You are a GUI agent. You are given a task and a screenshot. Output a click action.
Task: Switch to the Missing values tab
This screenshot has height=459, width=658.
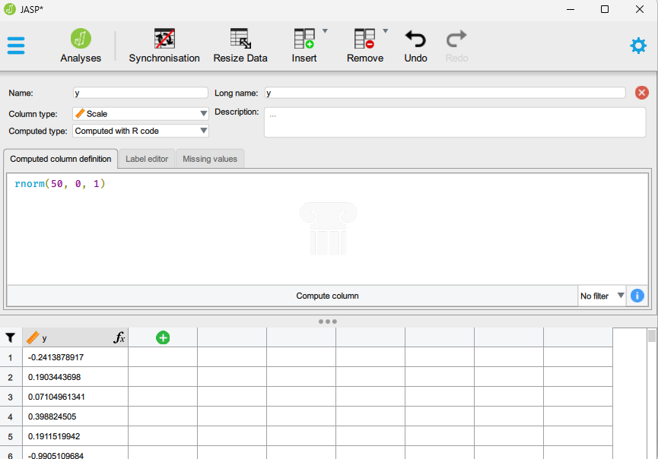210,159
